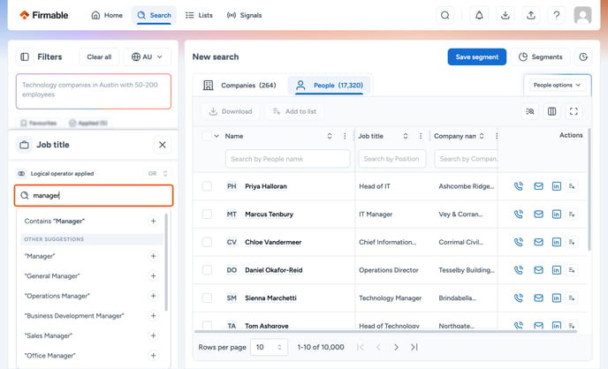Open Search navigation item
The height and width of the screenshot is (369, 608).
[154, 16]
